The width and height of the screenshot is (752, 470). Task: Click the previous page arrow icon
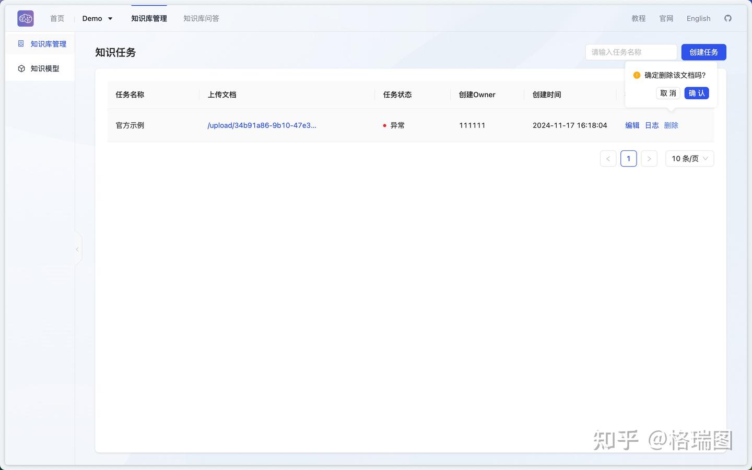608,158
